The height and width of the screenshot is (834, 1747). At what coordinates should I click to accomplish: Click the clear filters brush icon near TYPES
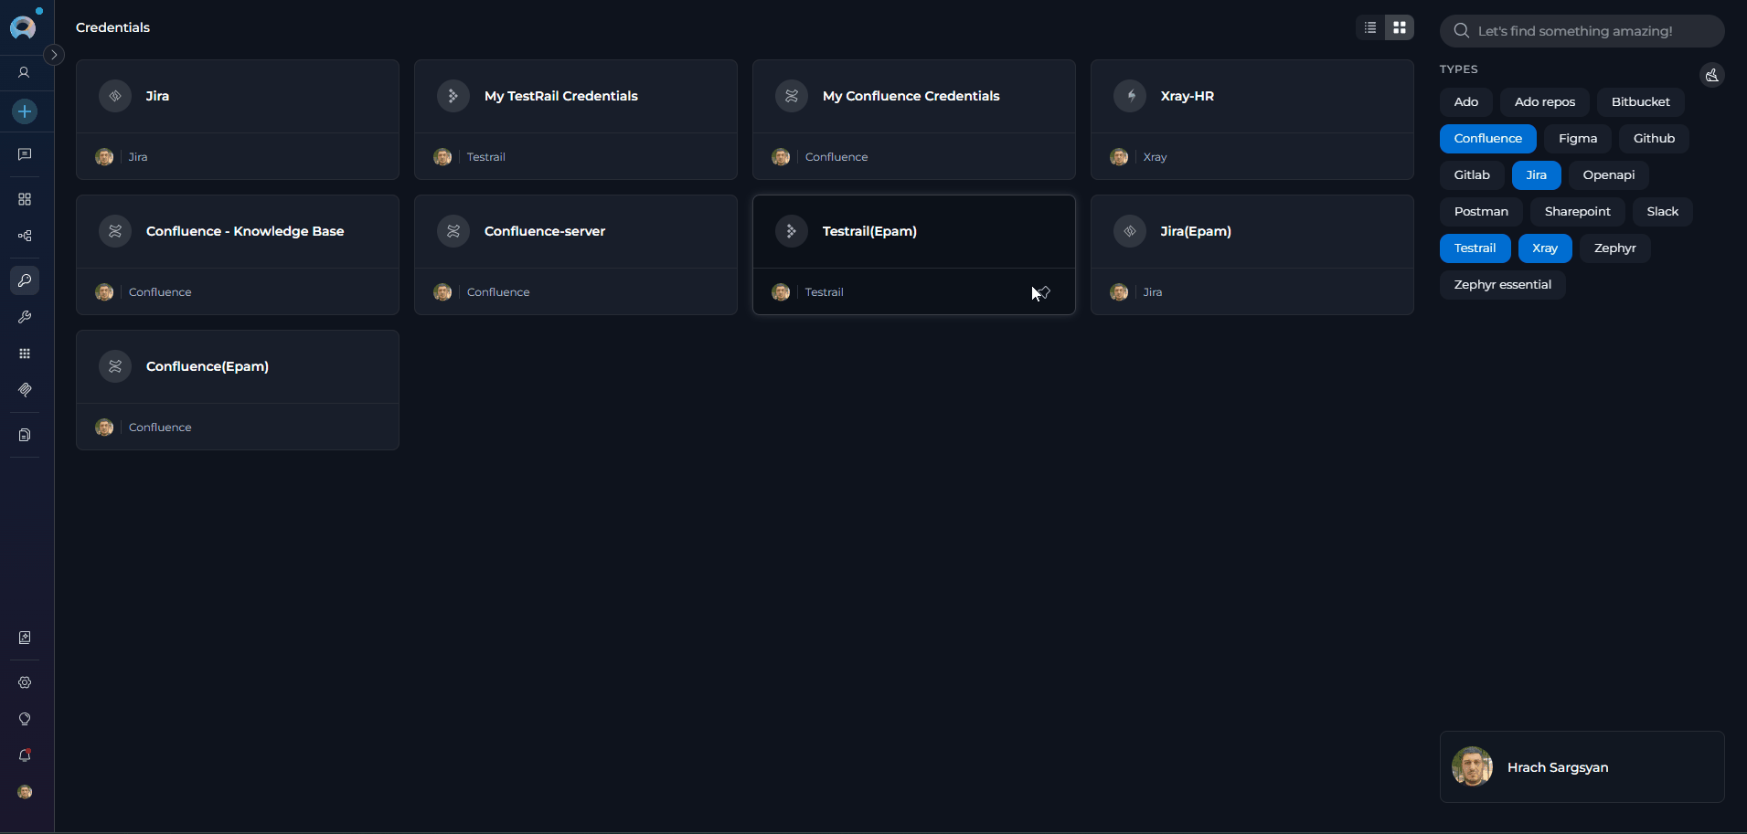(x=1712, y=75)
